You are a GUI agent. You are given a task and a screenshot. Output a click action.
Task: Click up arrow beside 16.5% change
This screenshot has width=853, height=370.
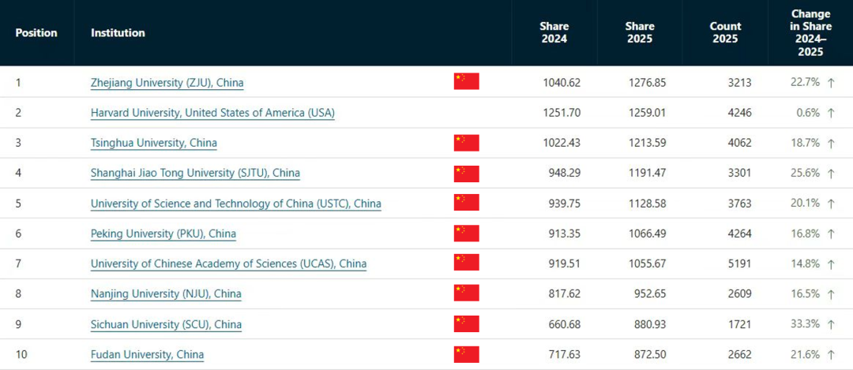[x=831, y=294]
